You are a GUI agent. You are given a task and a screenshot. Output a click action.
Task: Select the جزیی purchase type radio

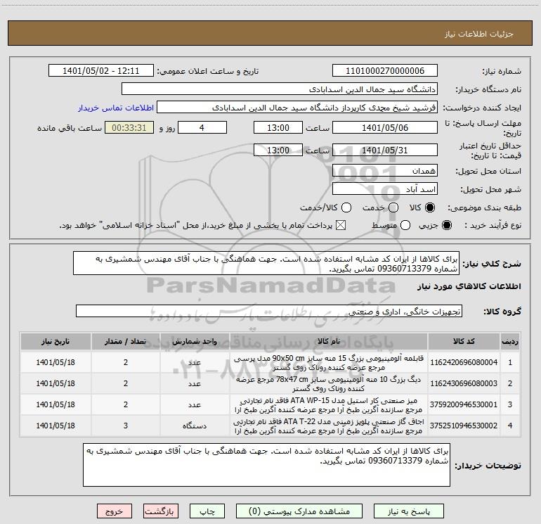tap(446, 226)
